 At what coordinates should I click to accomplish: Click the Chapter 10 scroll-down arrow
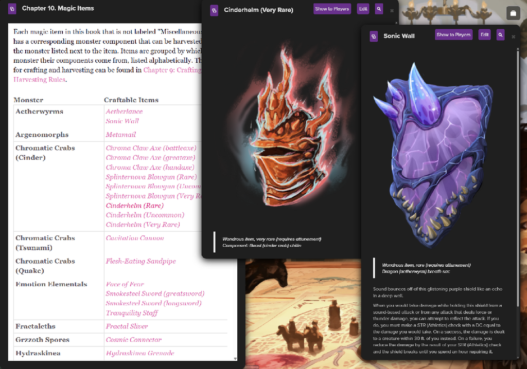tap(235, 359)
